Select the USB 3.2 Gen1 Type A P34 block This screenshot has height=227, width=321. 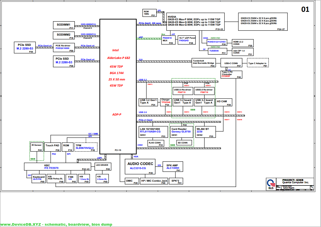pyautogui.click(x=149, y=102)
